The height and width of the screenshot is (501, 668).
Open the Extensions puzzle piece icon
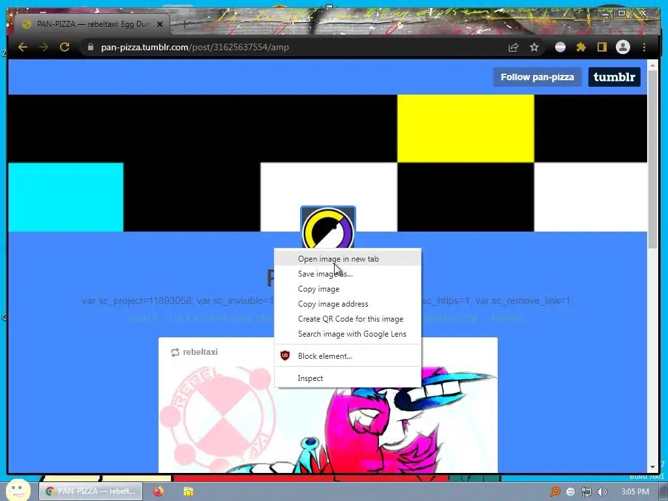tap(581, 47)
